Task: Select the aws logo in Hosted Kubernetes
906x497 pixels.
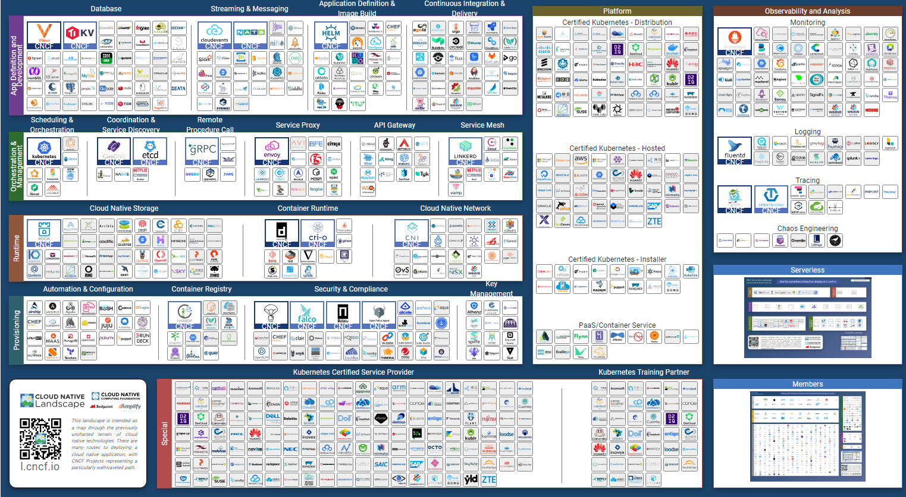Action: pos(581,160)
